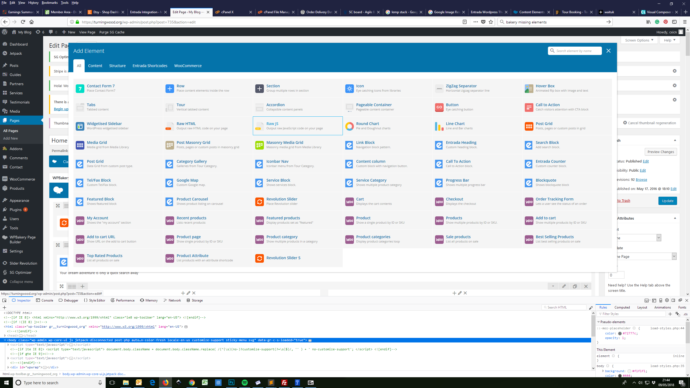
Task: Select the Line Chart element
Action: 477,126
